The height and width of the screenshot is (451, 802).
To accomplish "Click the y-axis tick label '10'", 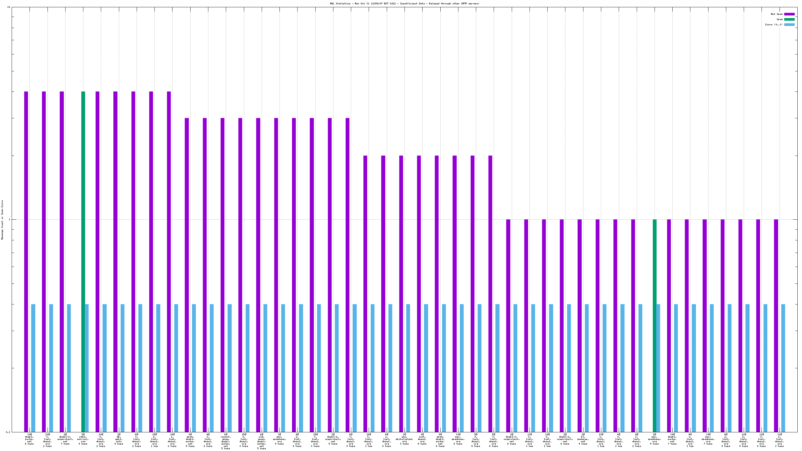I will 8,7.
